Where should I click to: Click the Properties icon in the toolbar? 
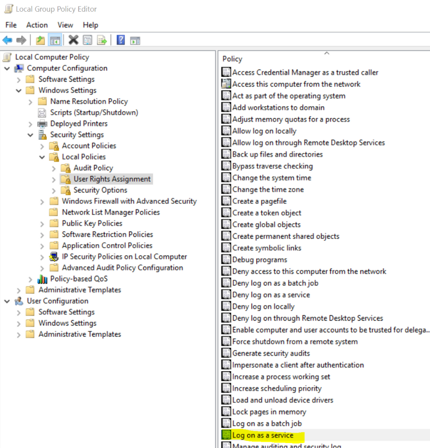(x=88, y=40)
